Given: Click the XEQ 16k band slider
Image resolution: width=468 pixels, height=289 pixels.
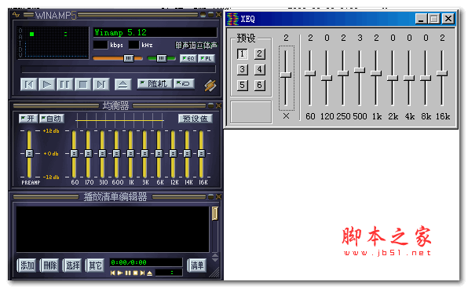Looking at the screenshot, I should pos(442,73).
